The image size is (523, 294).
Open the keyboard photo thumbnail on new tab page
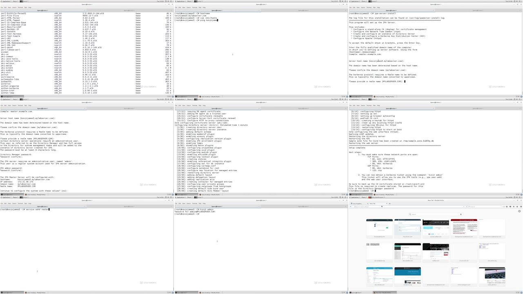[492, 275]
